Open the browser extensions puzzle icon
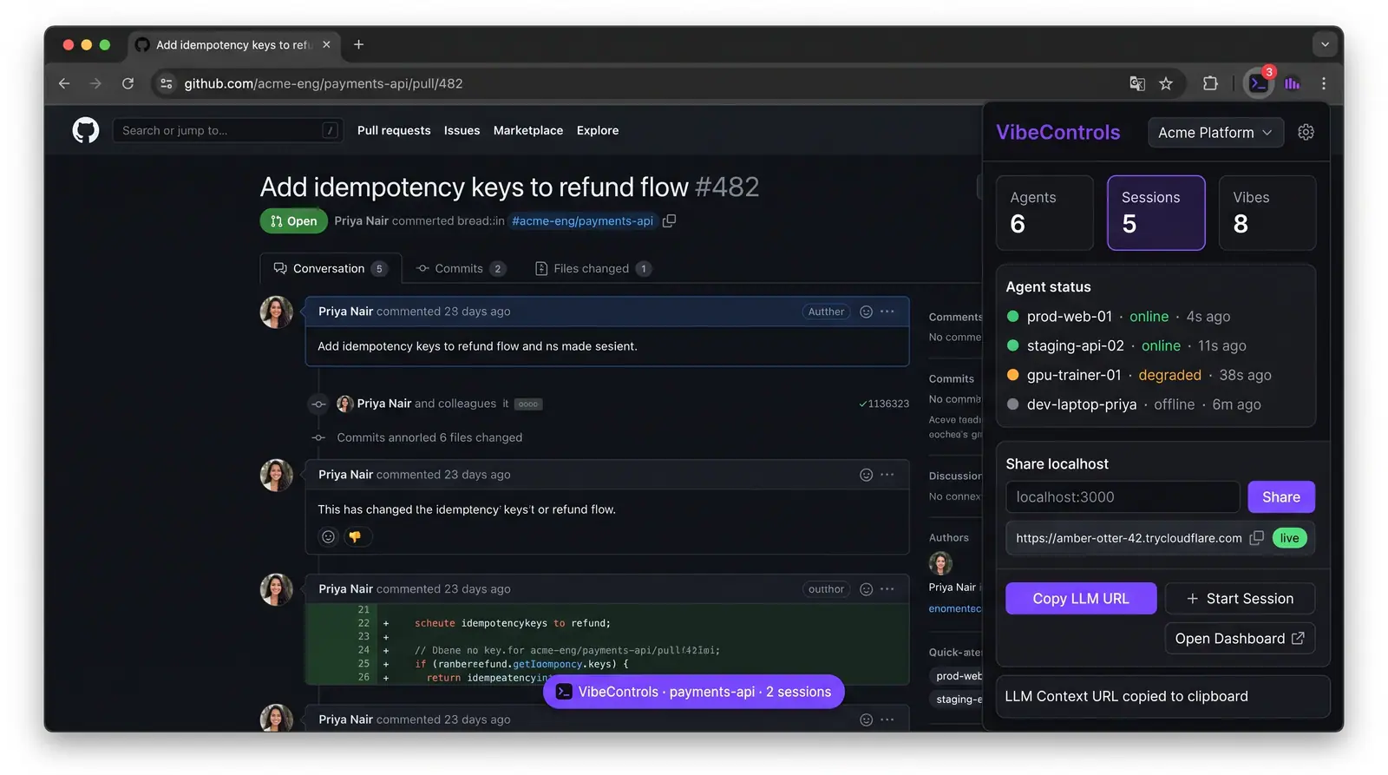 pos(1210,83)
